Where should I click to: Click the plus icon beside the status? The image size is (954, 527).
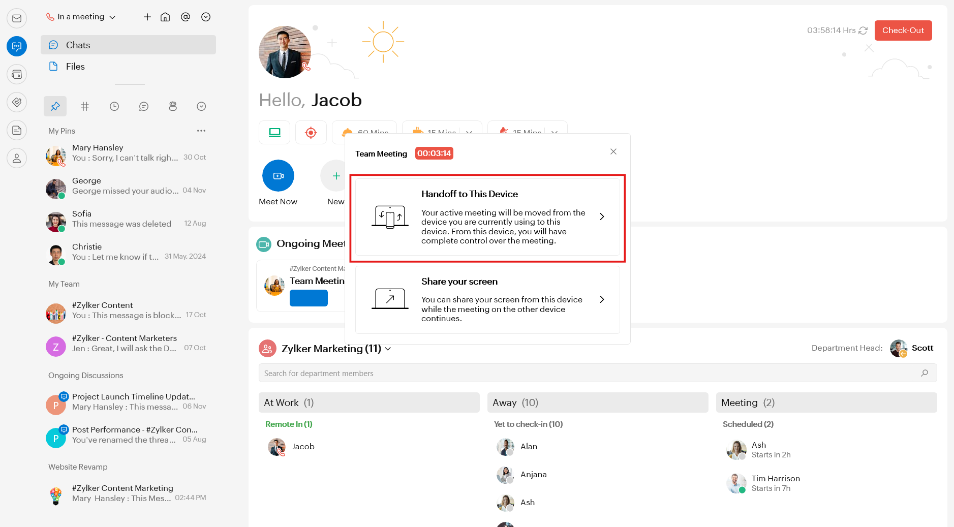point(147,17)
